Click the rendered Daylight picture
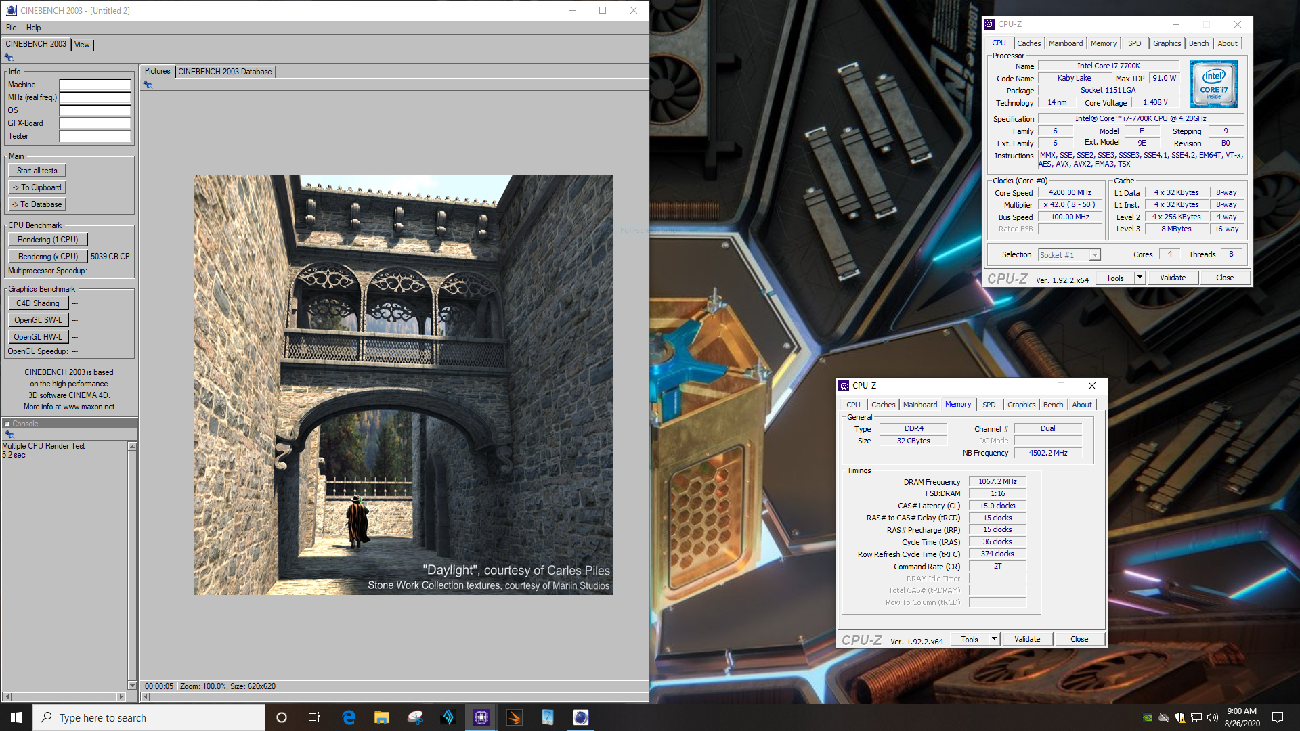Screen dimensions: 1300x731 [x=404, y=385]
